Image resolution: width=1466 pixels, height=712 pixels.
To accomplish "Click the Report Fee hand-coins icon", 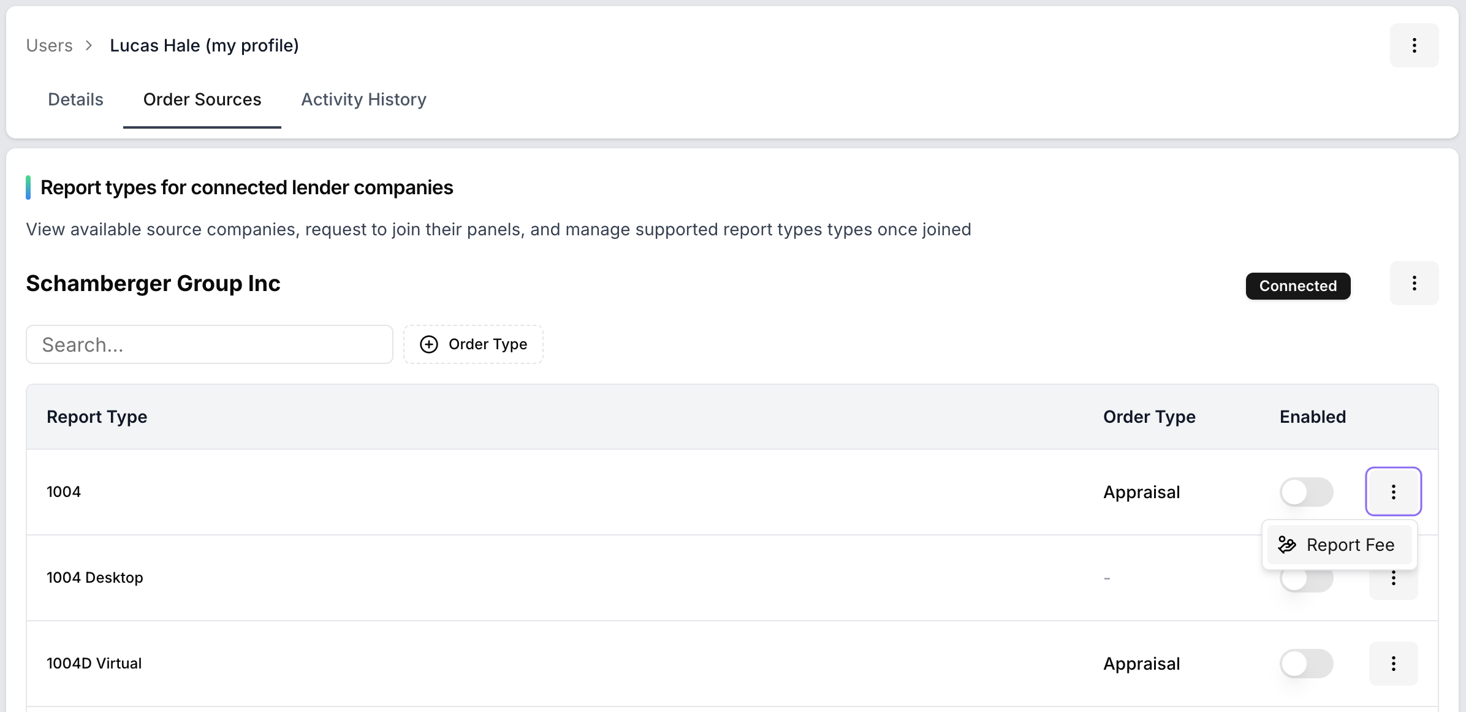I will (1287, 545).
